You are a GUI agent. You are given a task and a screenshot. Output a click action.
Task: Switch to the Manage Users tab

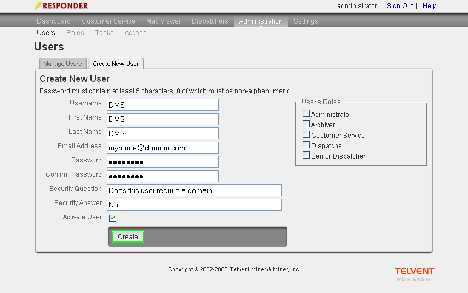[x=62, y=64]
